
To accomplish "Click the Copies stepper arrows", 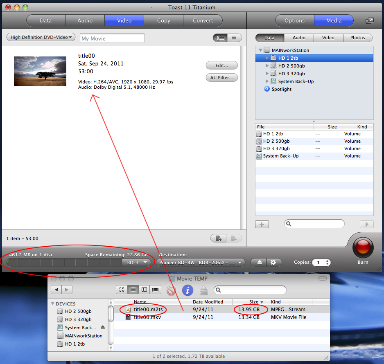I will pyautogui.click(x=327, y=263).
